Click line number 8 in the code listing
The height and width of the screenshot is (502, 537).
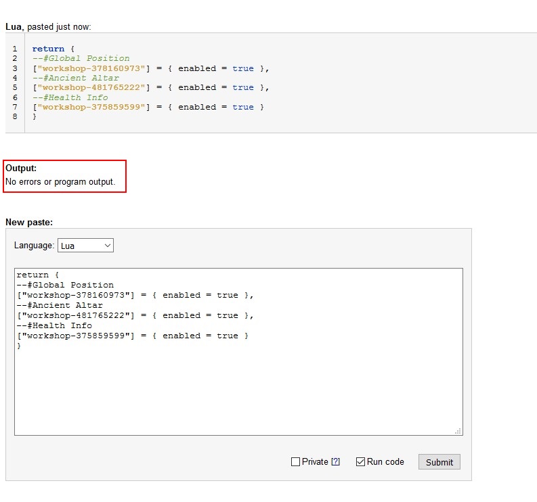[14, 116]
